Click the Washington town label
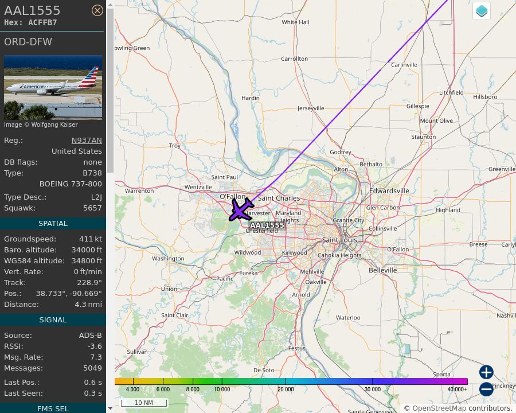Screen dimensions: 516x413 pos(168,259)
